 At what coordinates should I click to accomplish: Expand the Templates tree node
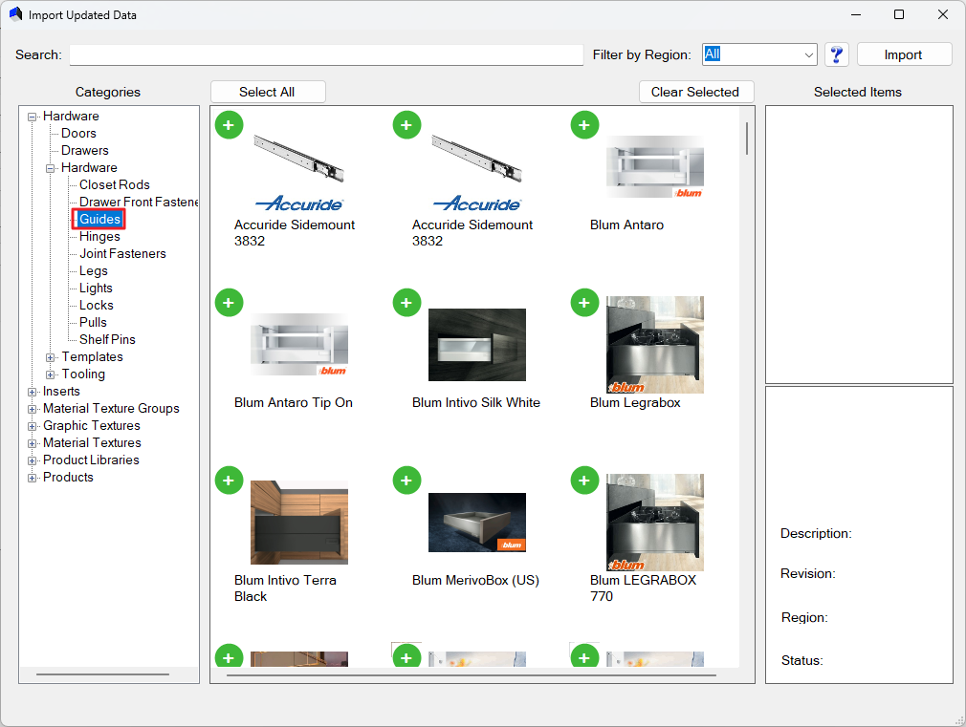51,357
